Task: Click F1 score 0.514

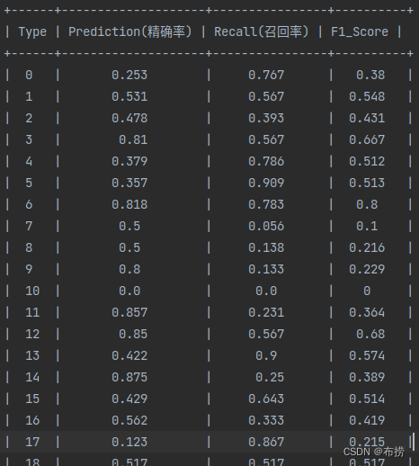Action: tap(367, 399)
